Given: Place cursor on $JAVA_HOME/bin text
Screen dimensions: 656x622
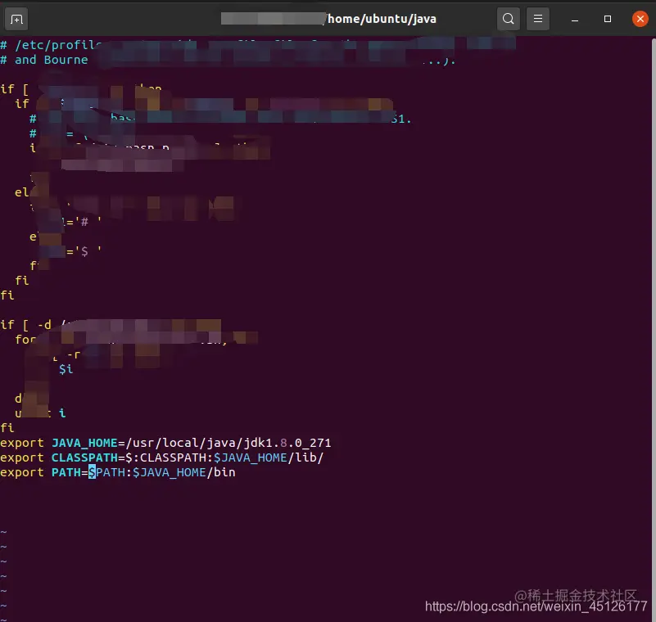Looking at the screenshot, I should (184, 472).
